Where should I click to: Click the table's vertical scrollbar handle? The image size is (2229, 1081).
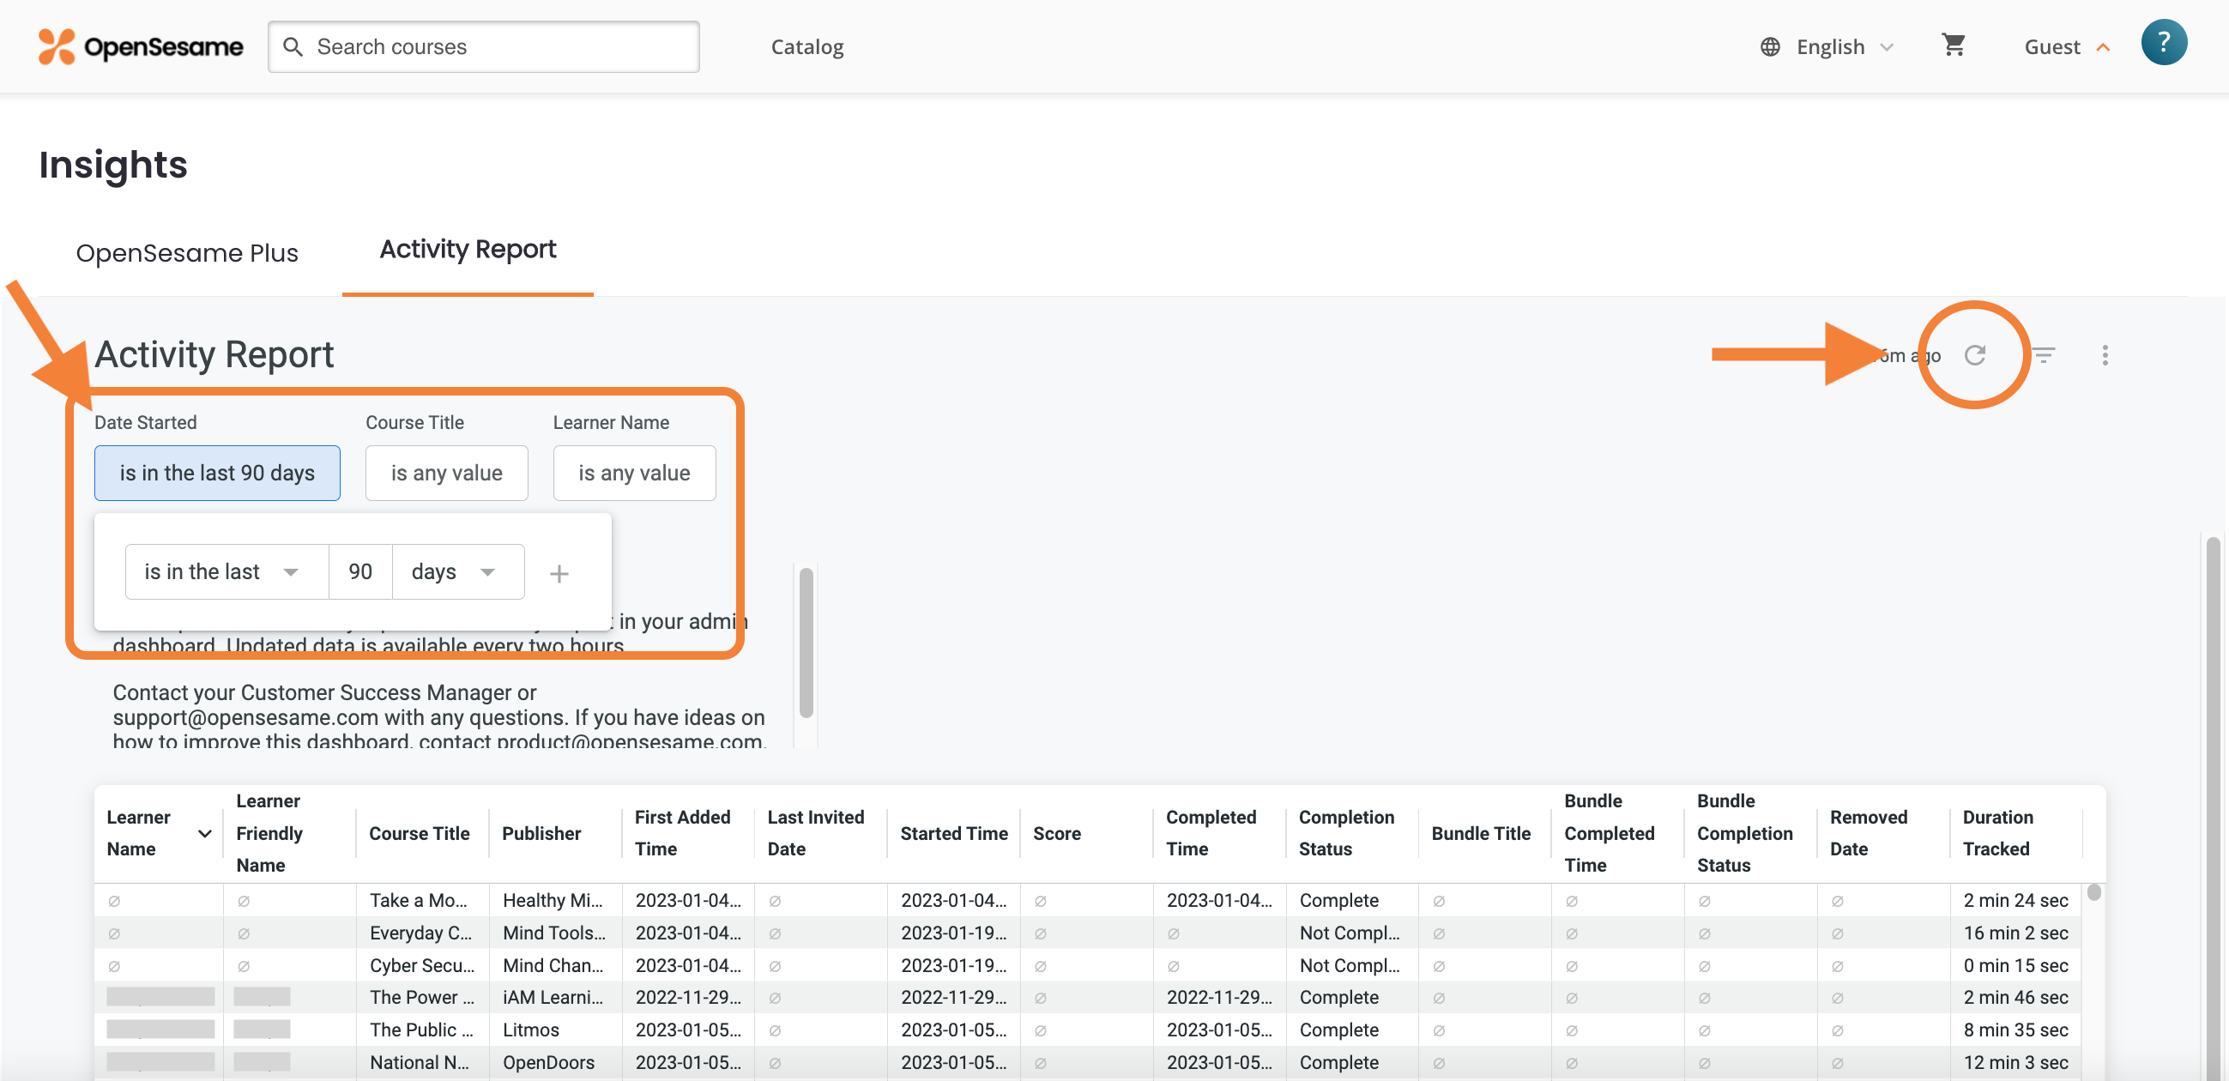click(2093, 892)
